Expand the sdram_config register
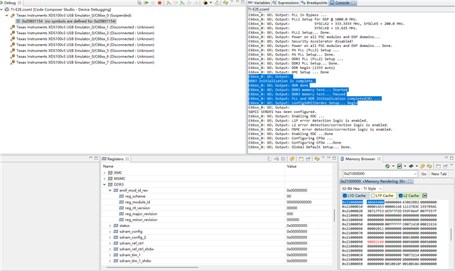Screen dimensions: 455x271 110,231
